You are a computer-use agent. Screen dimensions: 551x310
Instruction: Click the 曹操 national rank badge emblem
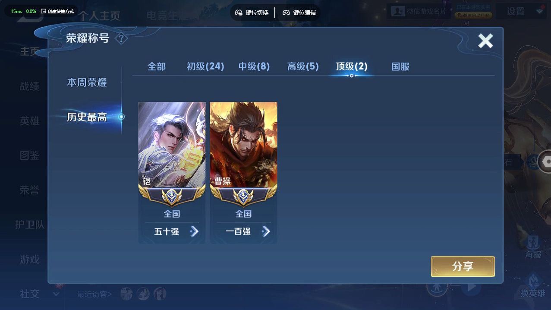pos(243,197)
